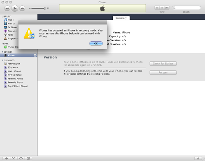Switch to Cover Flow view
The height and width of the screenshot is (161, 205).
[x=167, y=8]
